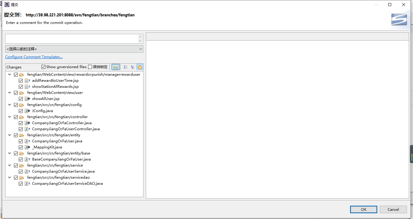Image resolution: width=413 pixels, height=219 pixels.
Task: Select the compressed folders presentation icon
Action: click(x=139, y=67)
